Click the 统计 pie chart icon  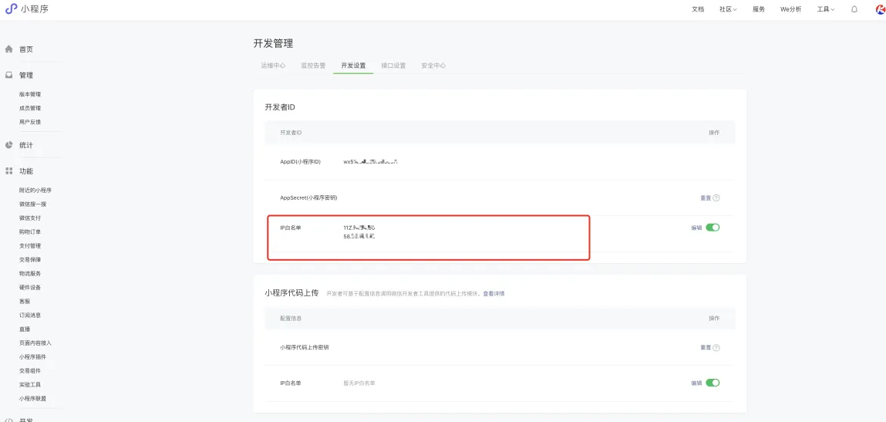[9, 145]
